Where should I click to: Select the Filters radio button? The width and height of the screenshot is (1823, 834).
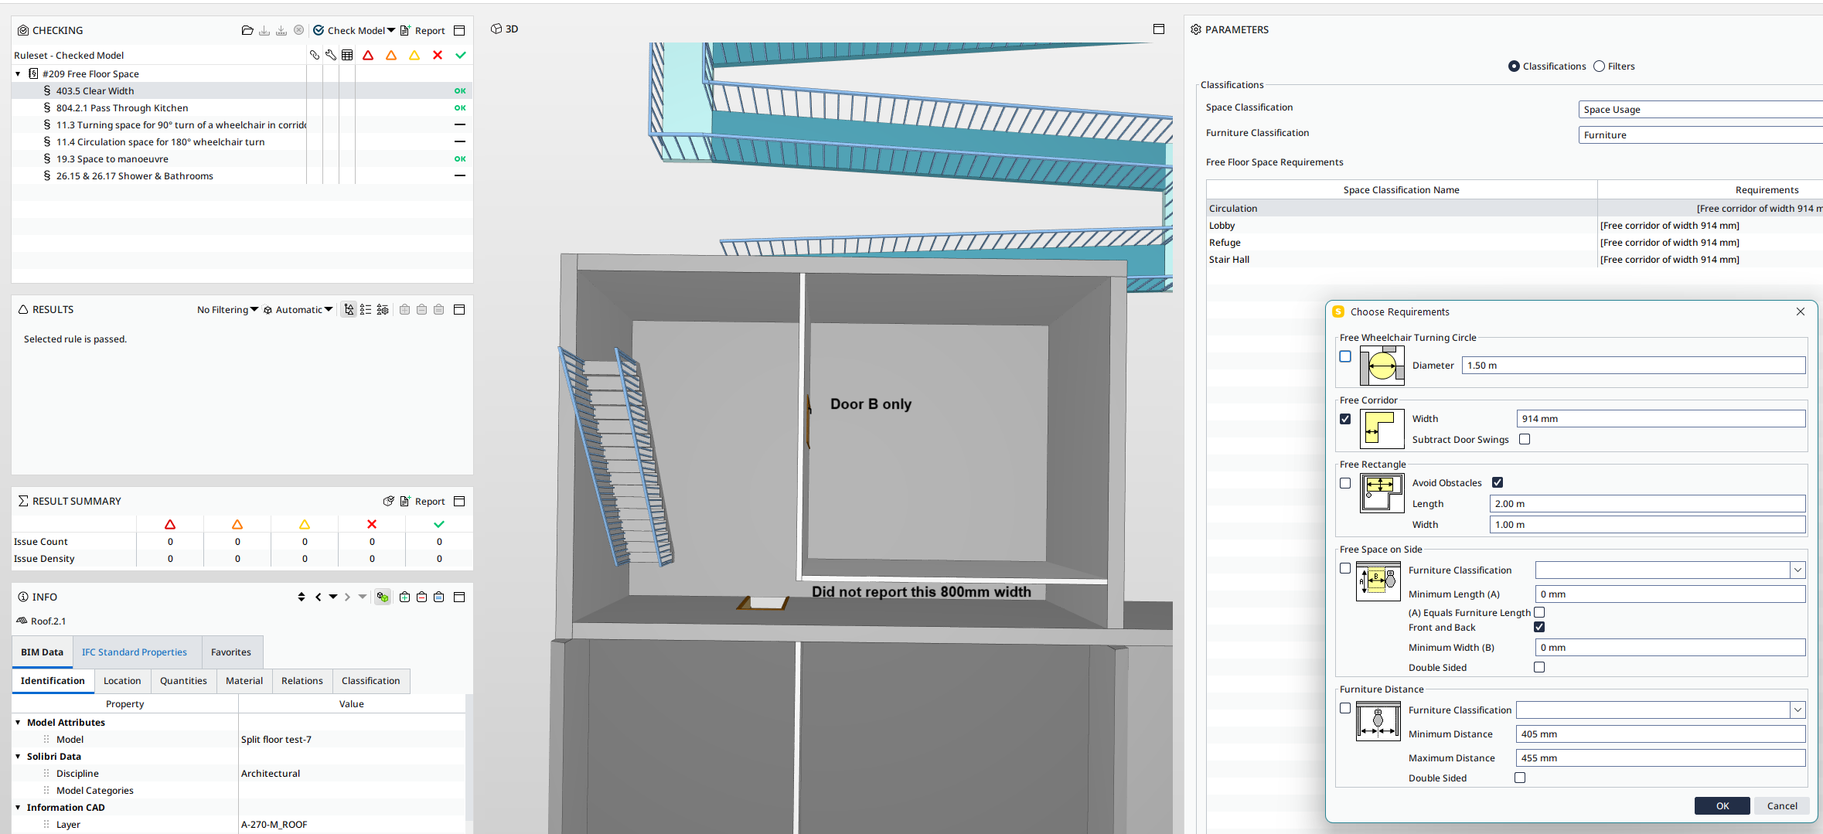1599,66
